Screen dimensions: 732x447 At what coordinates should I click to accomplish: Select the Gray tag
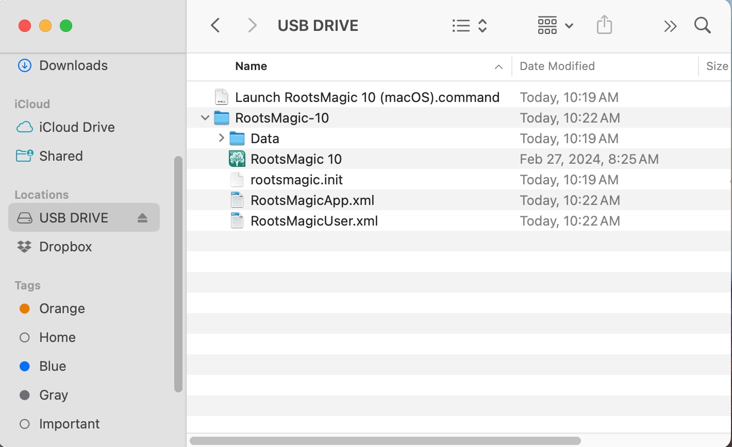click(54, 395)
